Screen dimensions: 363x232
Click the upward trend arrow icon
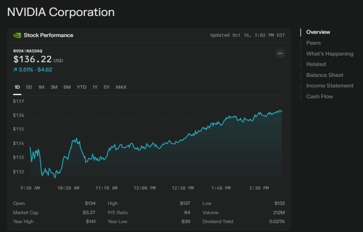tap(15, 70)
